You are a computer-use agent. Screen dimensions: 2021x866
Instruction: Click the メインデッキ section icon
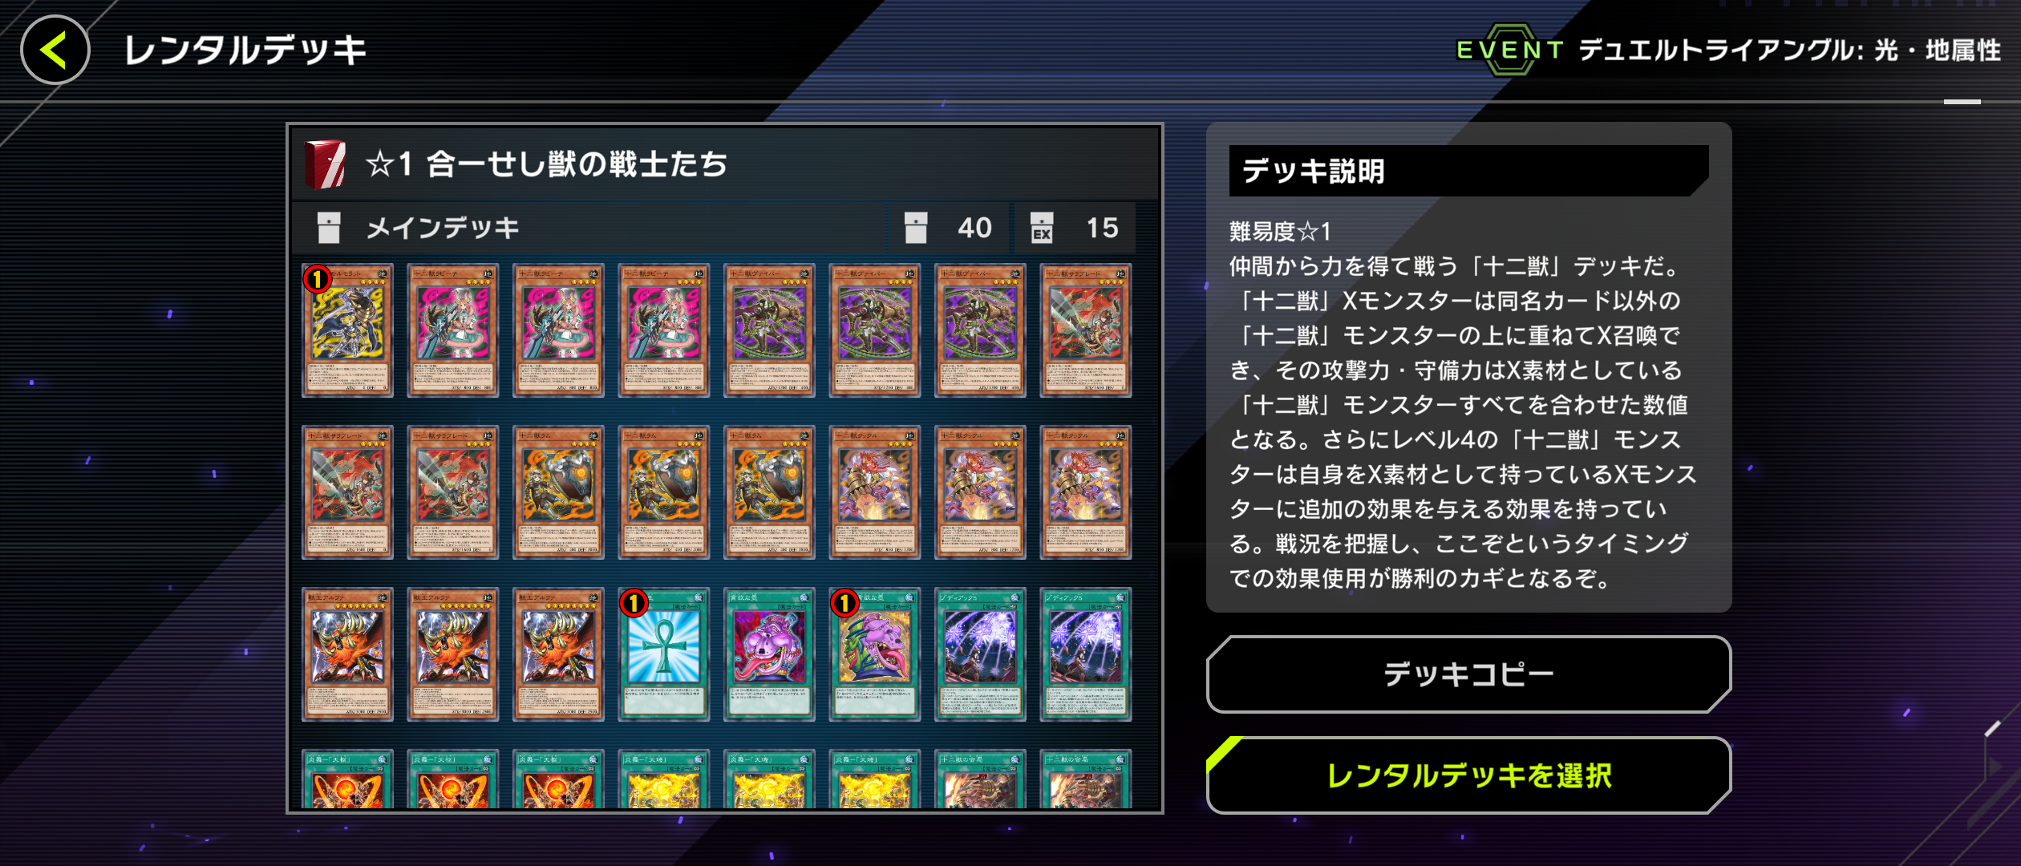pos(329,228)
